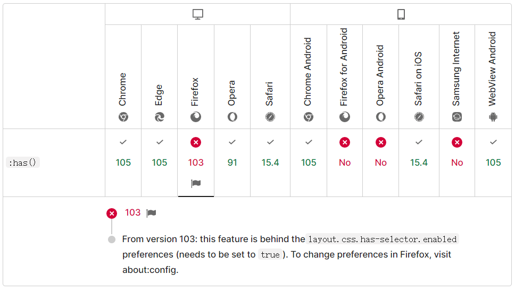Image resolution: width=515 pixels, height=291 pixels.
Task: Select the Opera 91 support cell
Action: click(232, 163)
